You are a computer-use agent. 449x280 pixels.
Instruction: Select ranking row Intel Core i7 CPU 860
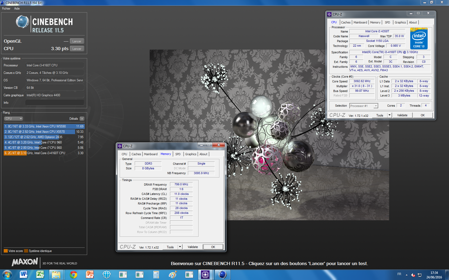pos(44,148)
